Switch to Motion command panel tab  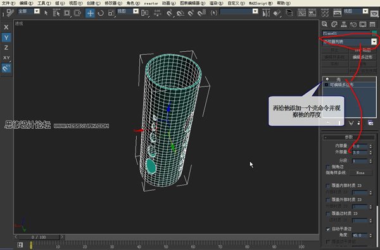353,24
